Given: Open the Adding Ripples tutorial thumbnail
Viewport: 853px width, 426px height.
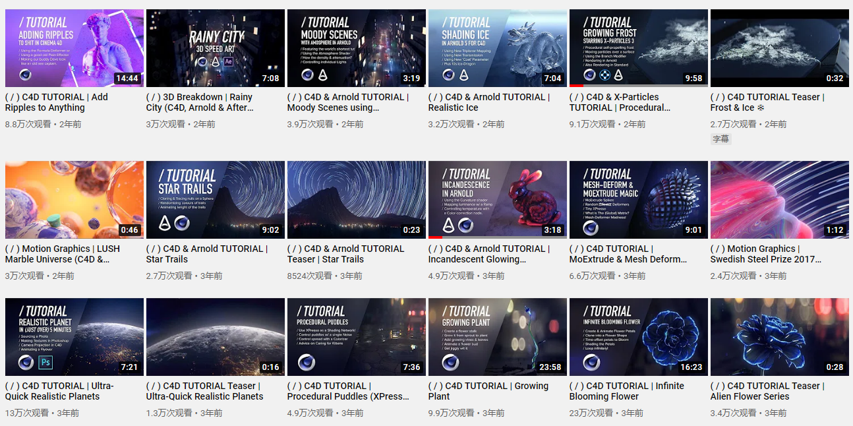Looking at the screenshot, I should pos(74,48).
